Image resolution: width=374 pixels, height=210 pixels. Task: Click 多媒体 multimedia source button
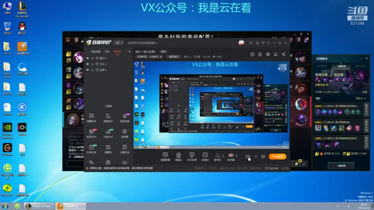coord(205,157)
